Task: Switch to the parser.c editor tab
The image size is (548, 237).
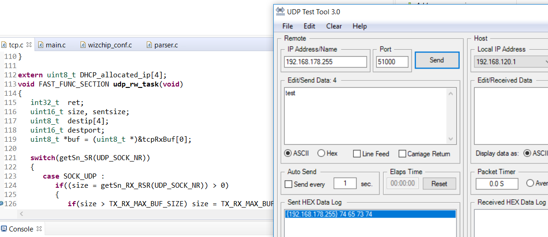Action: point(162,45)
